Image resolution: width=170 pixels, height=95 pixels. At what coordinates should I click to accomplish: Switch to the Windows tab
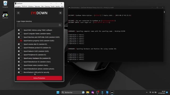coord(31,6)
